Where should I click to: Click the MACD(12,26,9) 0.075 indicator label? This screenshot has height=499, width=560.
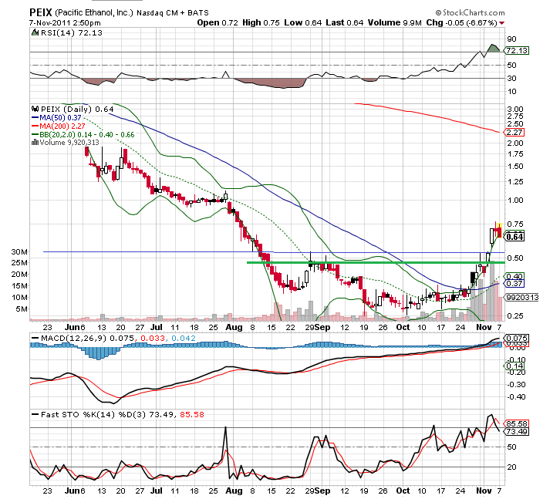pos(87,338)
